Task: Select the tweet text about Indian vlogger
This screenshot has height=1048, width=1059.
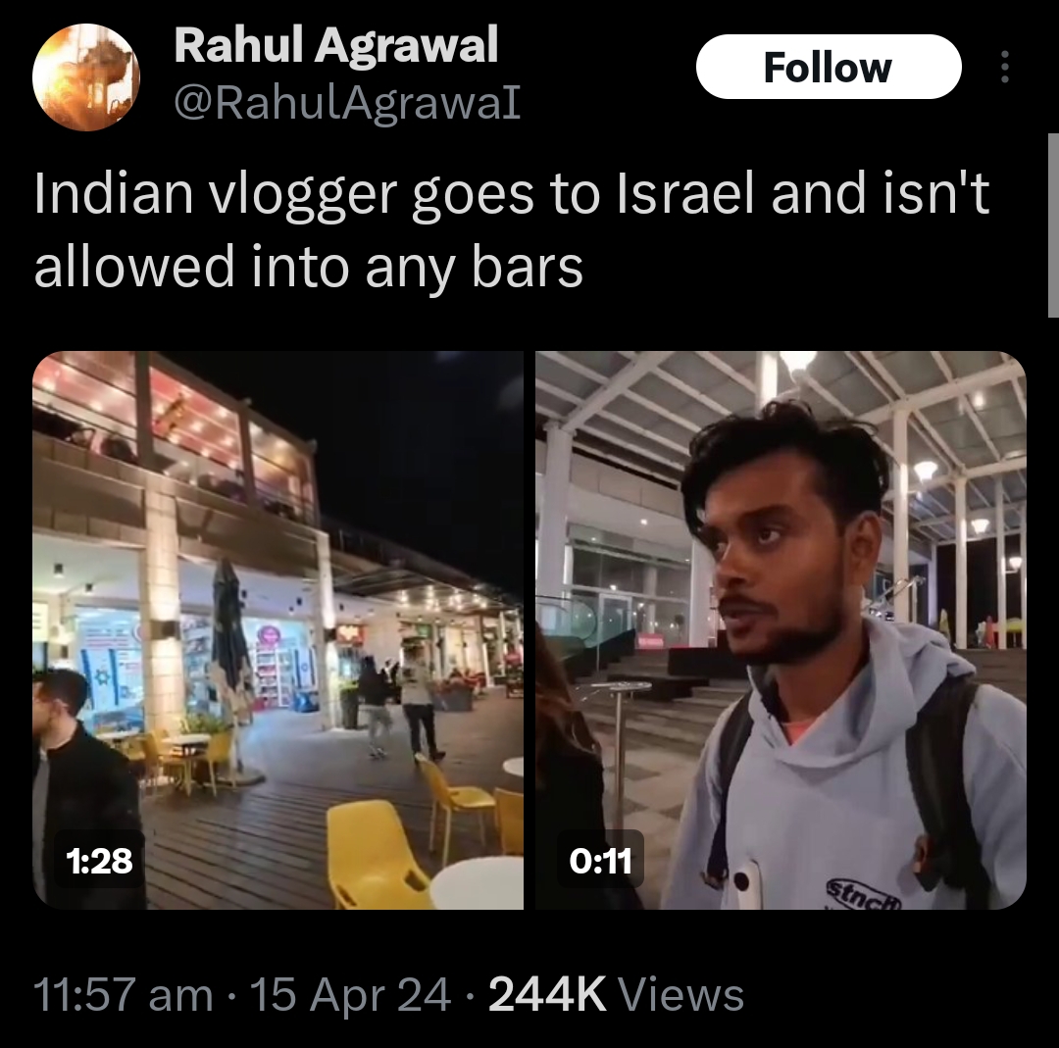Action: [511, 230]
